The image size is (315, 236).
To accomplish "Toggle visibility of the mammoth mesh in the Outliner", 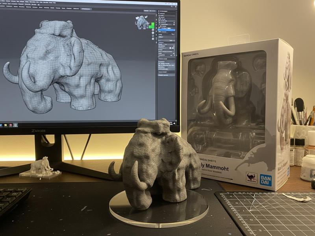I will click(174, 24).
